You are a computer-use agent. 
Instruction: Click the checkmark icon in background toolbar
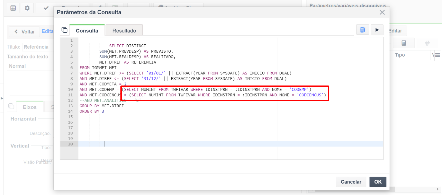pyautogui.click(x=46, y=8)
